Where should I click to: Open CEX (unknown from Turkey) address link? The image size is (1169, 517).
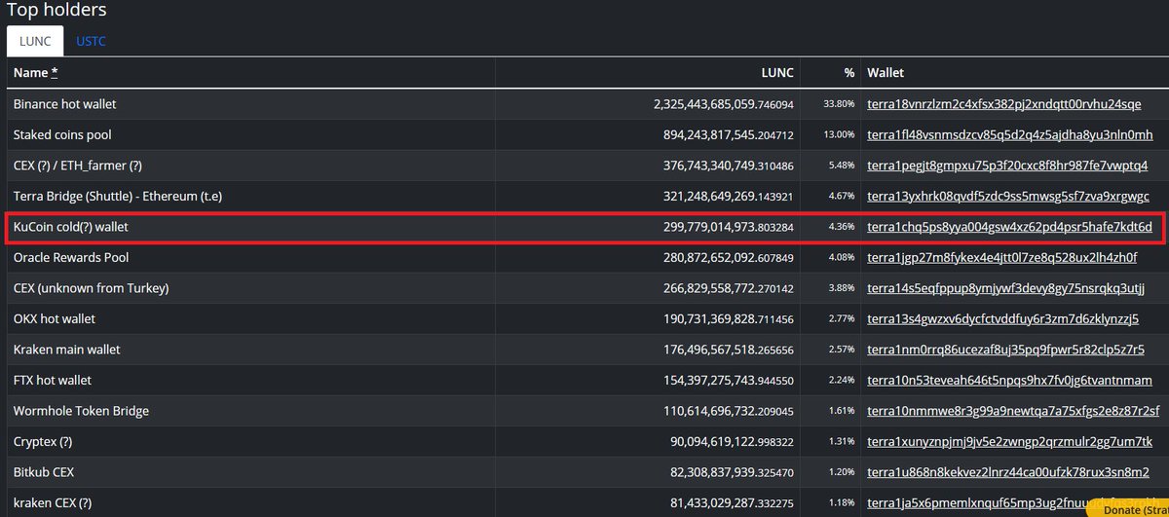(1005, 288)
